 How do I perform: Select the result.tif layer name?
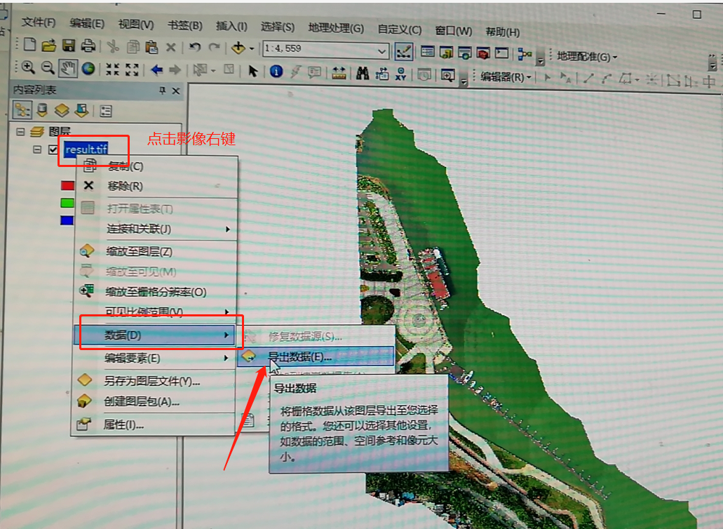tap(86, 149)
